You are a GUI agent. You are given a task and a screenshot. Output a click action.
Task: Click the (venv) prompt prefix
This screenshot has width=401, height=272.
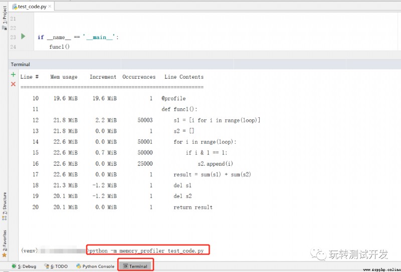(29, 251)
